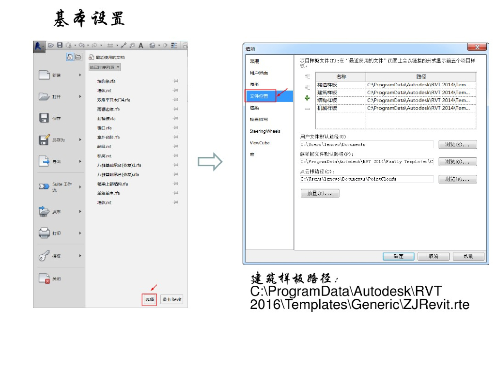This screenshot has height=372, width=496.
Task: Click 浏览(R)... beside user files path
Action: tap(457, 144)
